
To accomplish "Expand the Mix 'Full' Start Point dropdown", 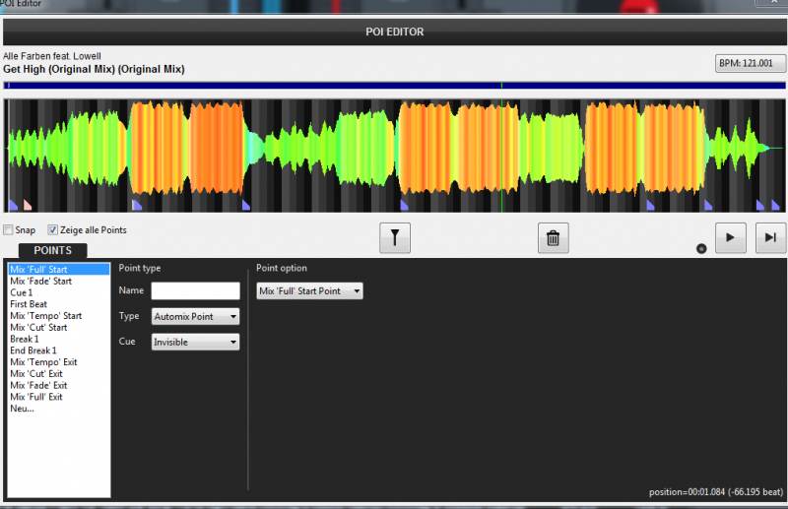I will click(309, 291).
